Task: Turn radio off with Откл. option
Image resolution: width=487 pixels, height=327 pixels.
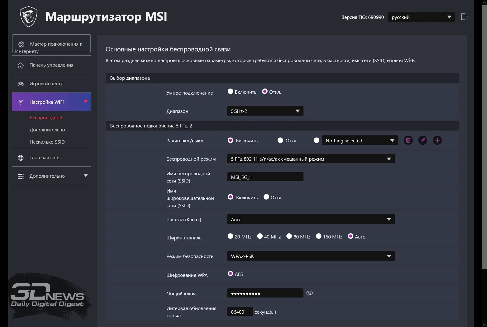Action: (280, 140)
